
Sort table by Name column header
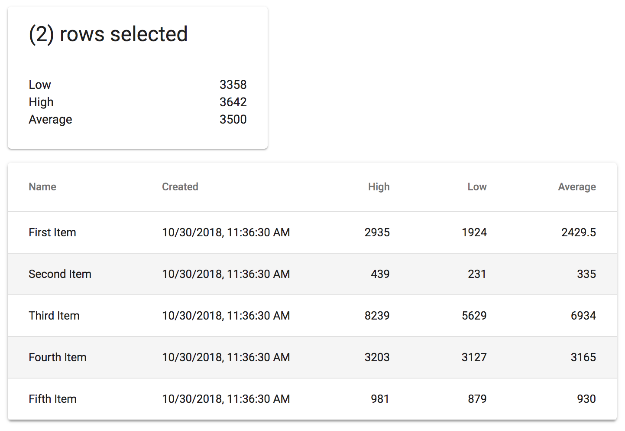(x=42, y=187)
